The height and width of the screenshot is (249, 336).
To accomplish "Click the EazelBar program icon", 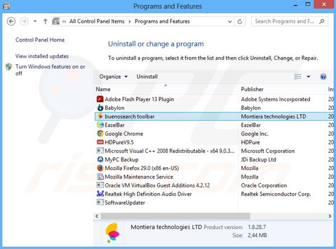I will [100, 125].
